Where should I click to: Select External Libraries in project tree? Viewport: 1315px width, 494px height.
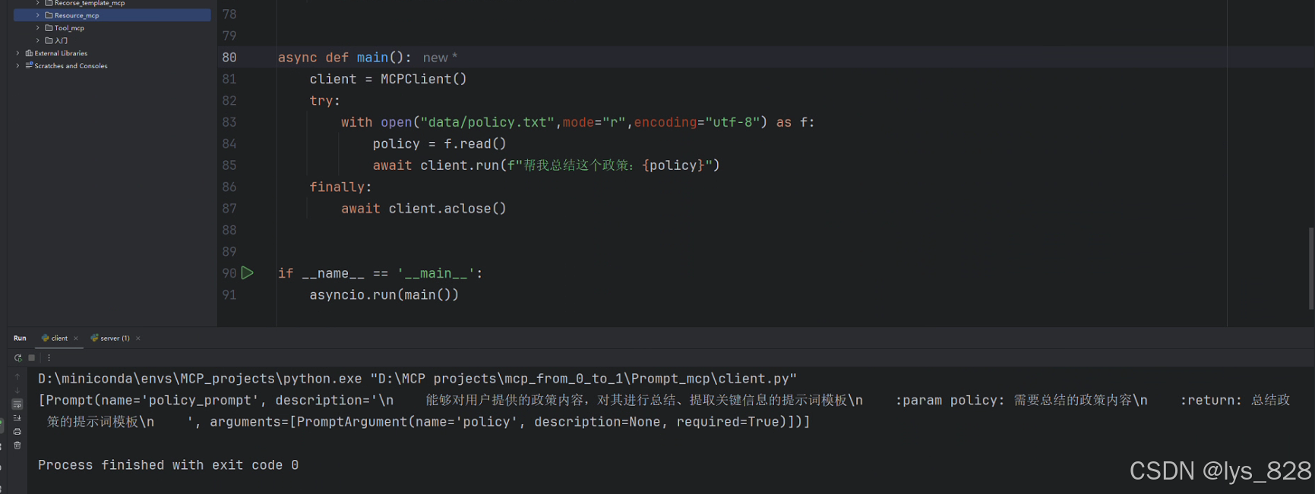61,53
